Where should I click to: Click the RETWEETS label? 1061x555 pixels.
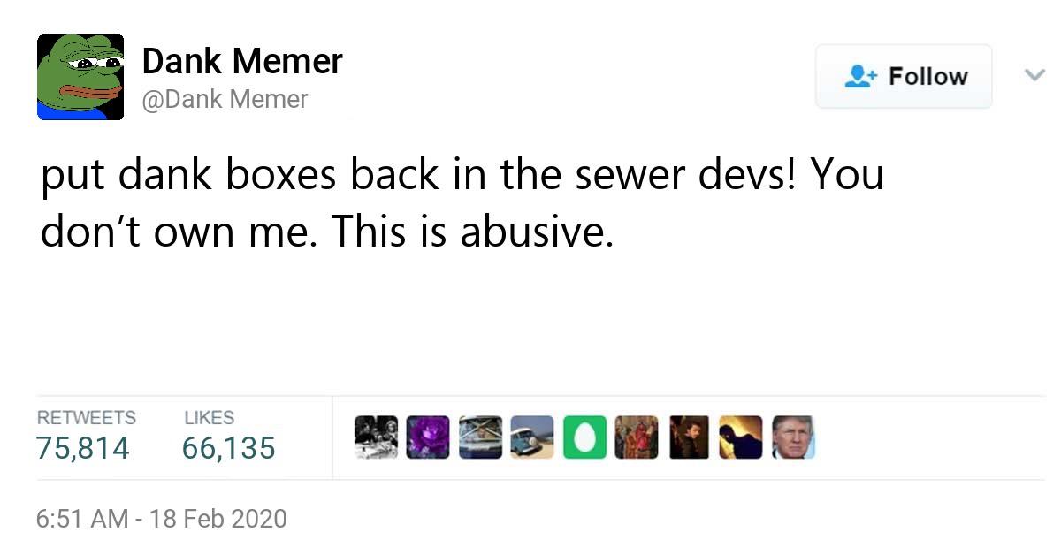[85, 418]
